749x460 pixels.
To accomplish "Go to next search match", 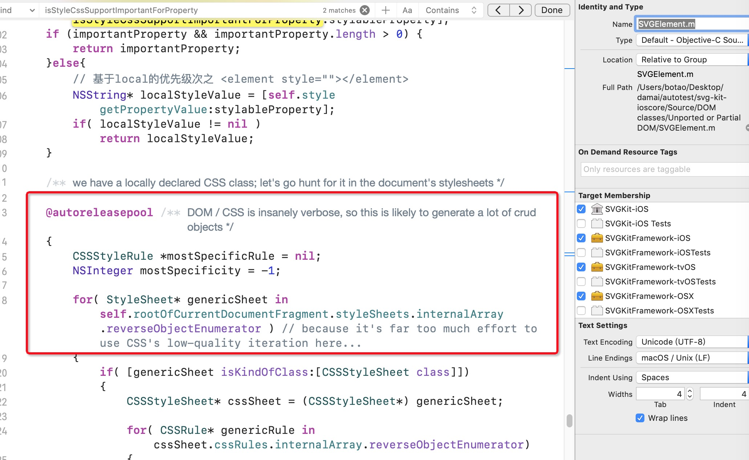I will [521, 10].
